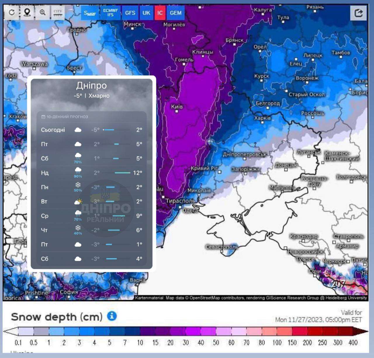Screen dimensions: 374x358
Task: Switch to the GEM model tab
Action: tap(176, 13)
